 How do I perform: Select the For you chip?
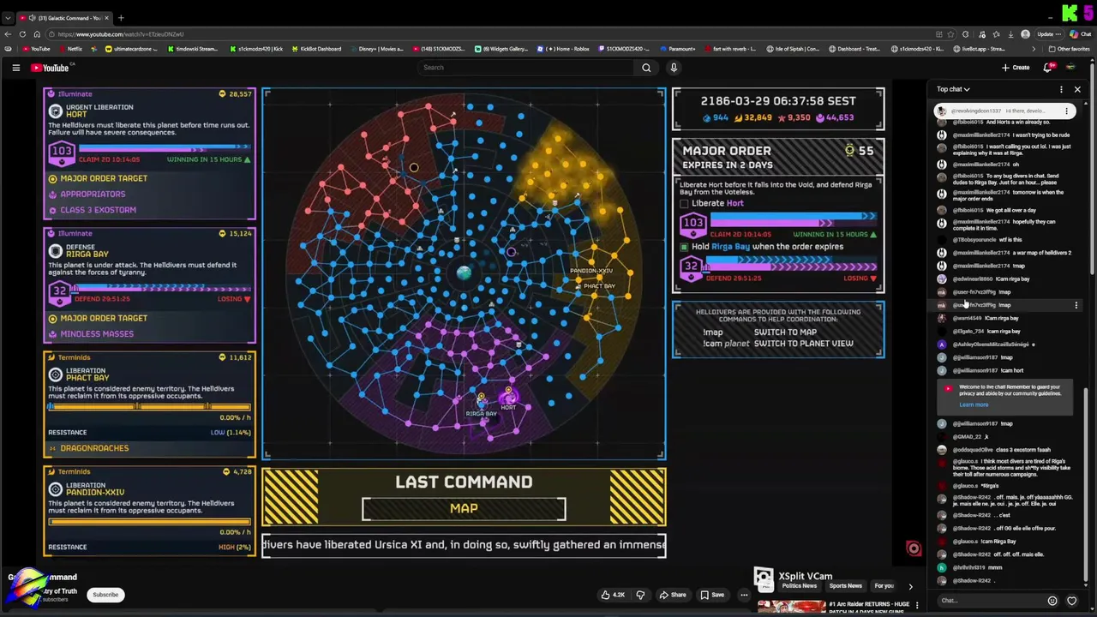(x=884, y=586)
